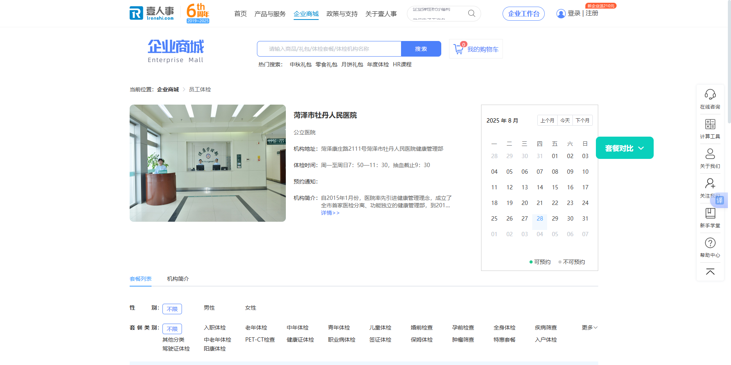This screenshot has height=365, width=731.
Task: Search hot keyword HR课程
Action: (402, 64)
